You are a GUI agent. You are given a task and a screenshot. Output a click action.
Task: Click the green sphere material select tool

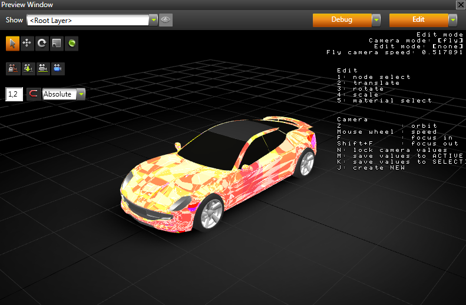tap(71, 43)
